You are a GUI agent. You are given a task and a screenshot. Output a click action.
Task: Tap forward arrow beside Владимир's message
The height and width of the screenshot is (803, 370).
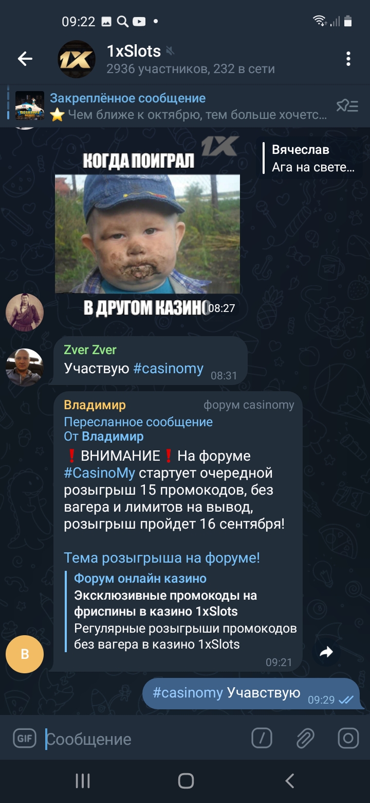point(326,653)
